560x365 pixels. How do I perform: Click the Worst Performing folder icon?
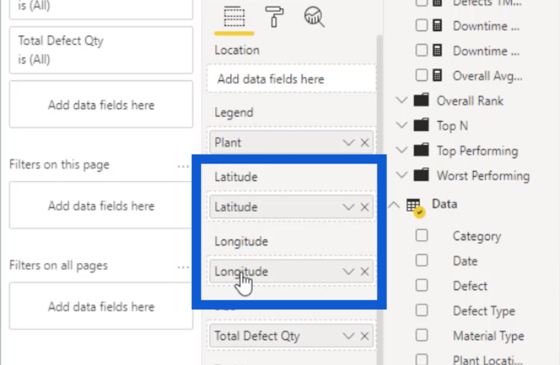coord(421,175)
